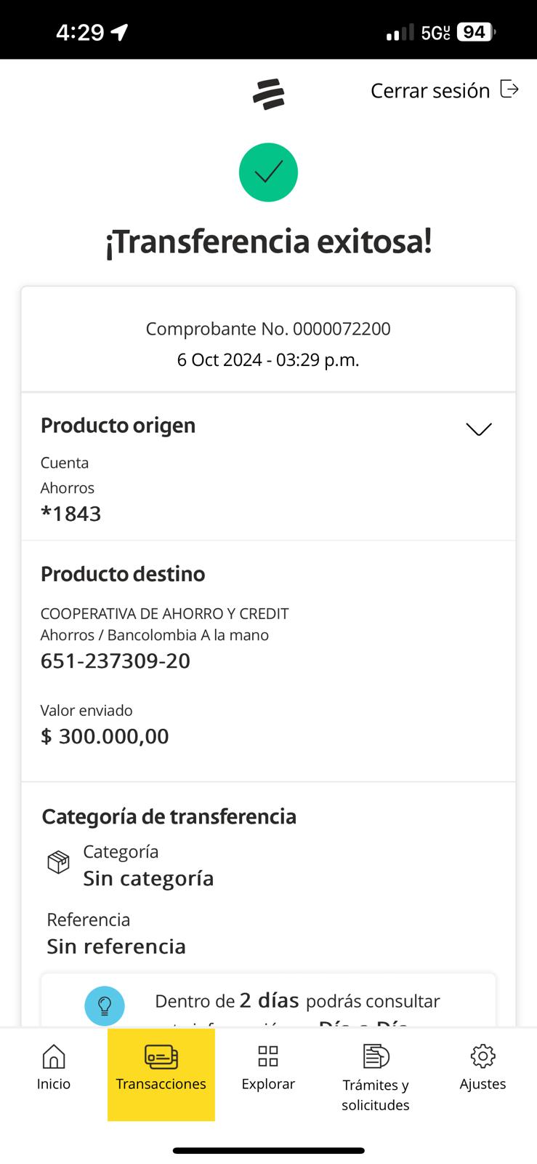537x1164 pixels.
Task: Expand the Producto origen chevron
Action: click(x=478, y=429)
